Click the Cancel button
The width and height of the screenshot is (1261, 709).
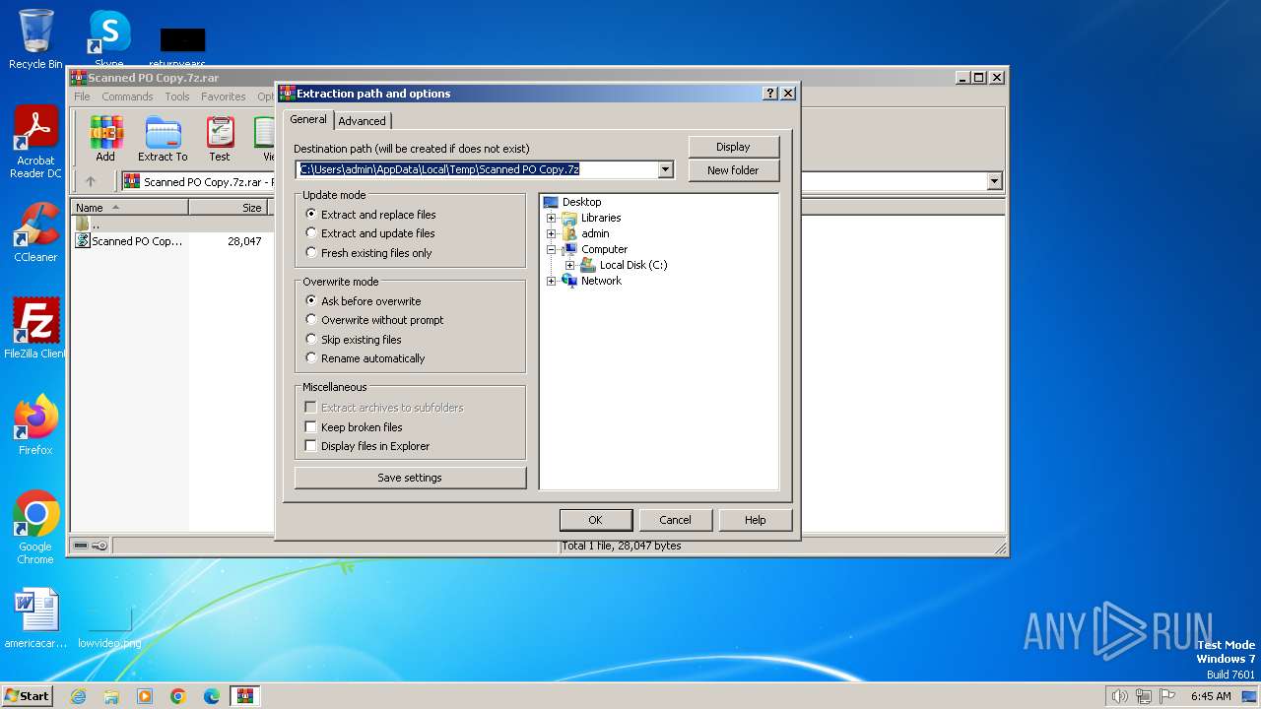[675, 520]
